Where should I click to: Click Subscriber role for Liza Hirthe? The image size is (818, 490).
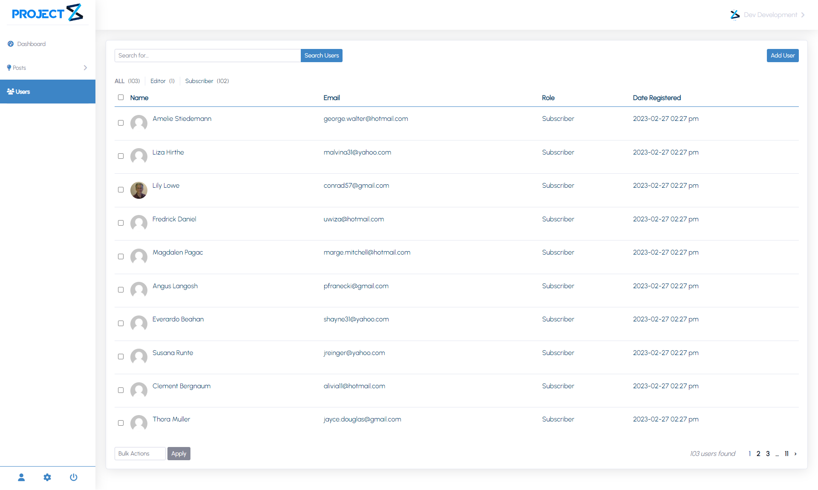point(558,152)
